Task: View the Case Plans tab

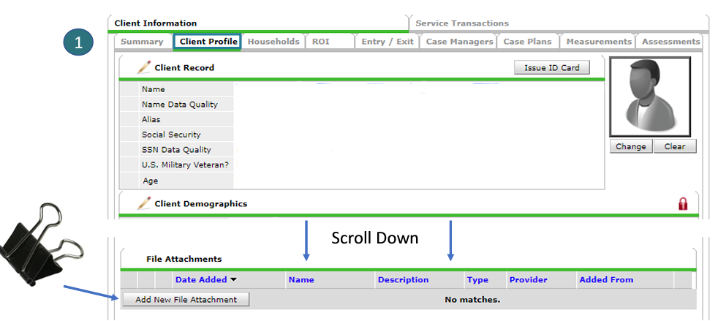Action: 527,41
